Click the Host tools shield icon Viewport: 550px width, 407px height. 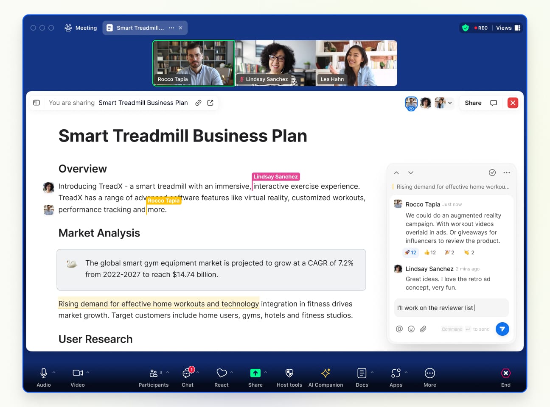[x=289, y=373]
